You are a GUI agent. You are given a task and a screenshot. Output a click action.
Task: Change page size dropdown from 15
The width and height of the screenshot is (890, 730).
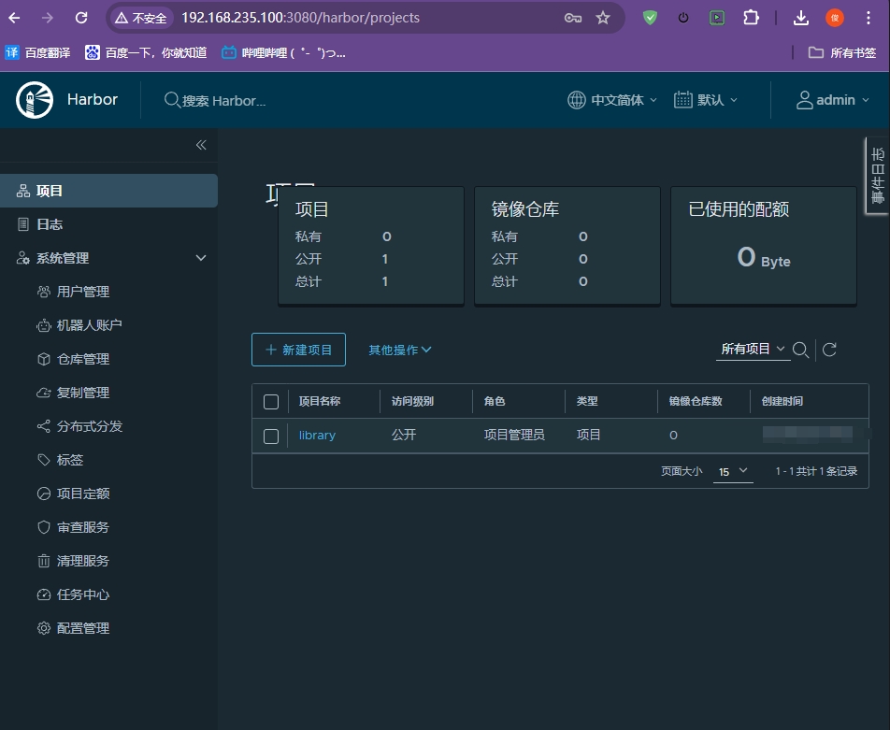pos(734,471)
